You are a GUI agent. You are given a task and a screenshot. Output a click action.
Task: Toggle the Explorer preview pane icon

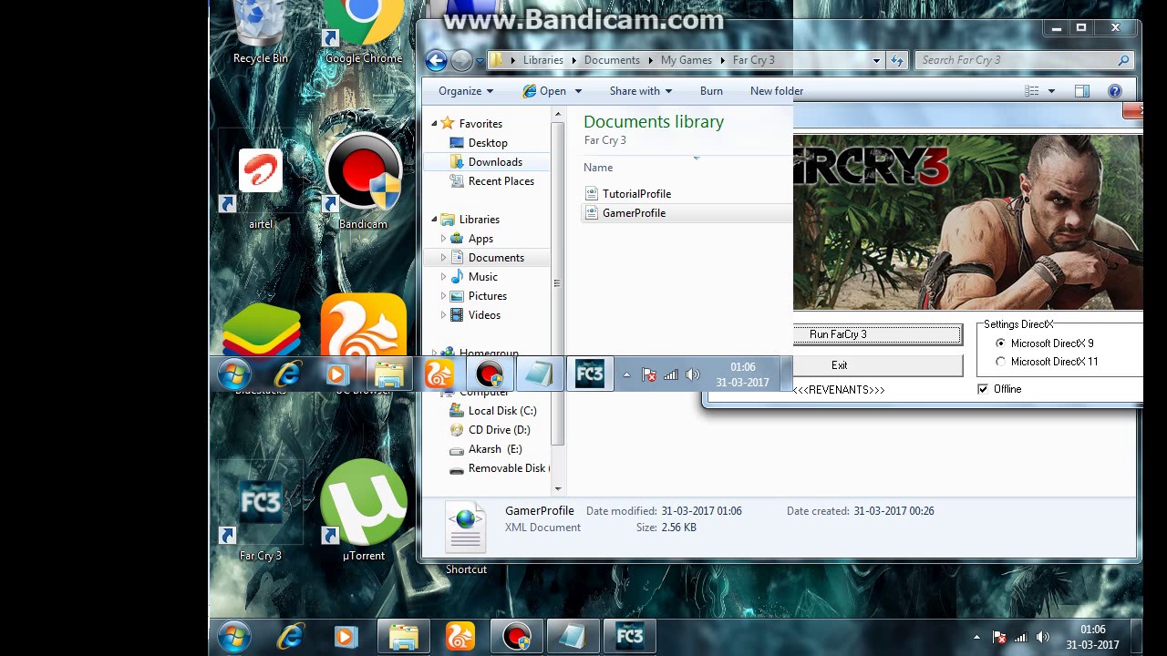(1082, 91)
